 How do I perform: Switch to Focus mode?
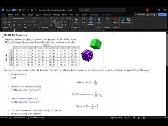[x=127, y=118]
